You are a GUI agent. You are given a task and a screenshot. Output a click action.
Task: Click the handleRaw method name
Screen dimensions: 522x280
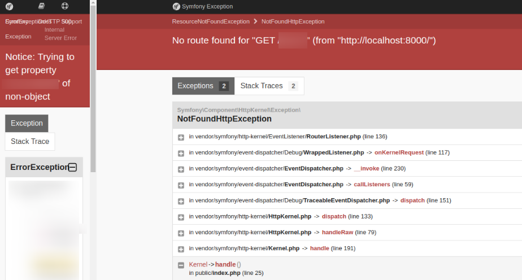(338, 232)
